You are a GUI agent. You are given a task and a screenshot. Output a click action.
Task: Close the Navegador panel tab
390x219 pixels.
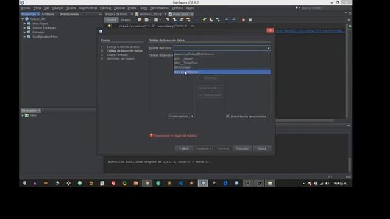(x=39, y=111)
